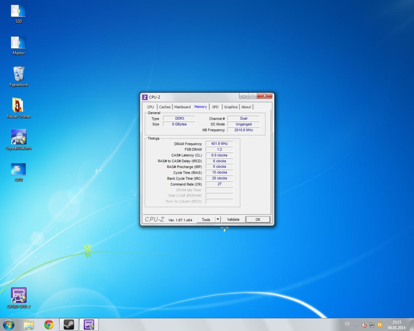Click the CPU-Z taskbar button
The width and height of the screenshot is (414, 331).
tap(89, 325)
